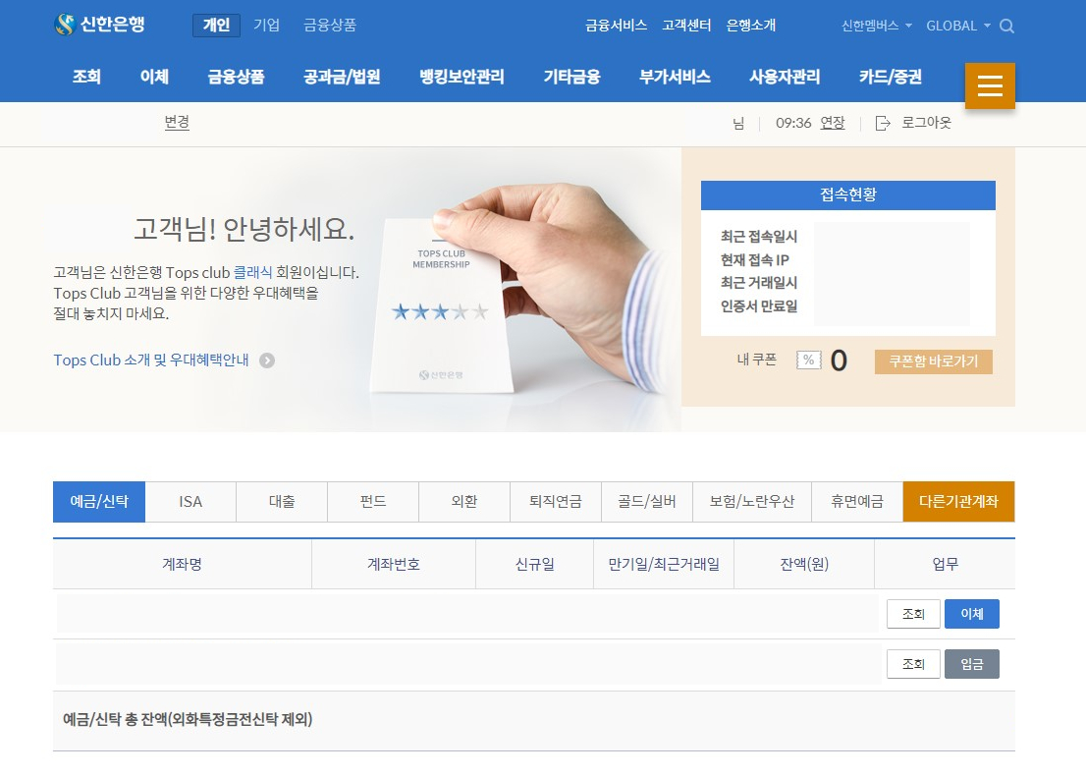
Task: Select the 예금/신탁 tab
Action: click(99, 502)
